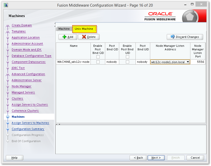This screenshot has height=166, width=211.
Task: Enable Post Bind UID for MACHINE_wls12c-node row
Action: tap(127, 62)
